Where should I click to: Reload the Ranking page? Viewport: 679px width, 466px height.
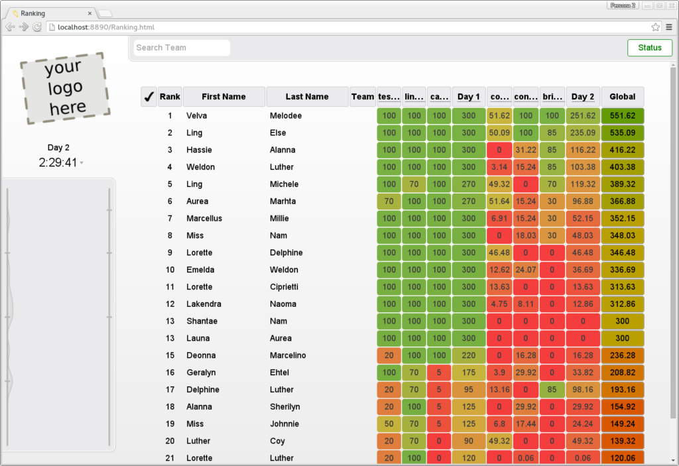pos(37,27)
